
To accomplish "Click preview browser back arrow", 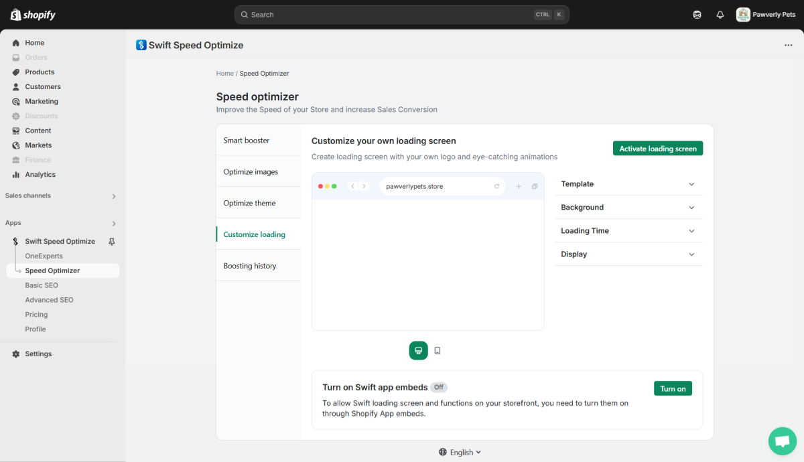I will click(x=353, y=186).
